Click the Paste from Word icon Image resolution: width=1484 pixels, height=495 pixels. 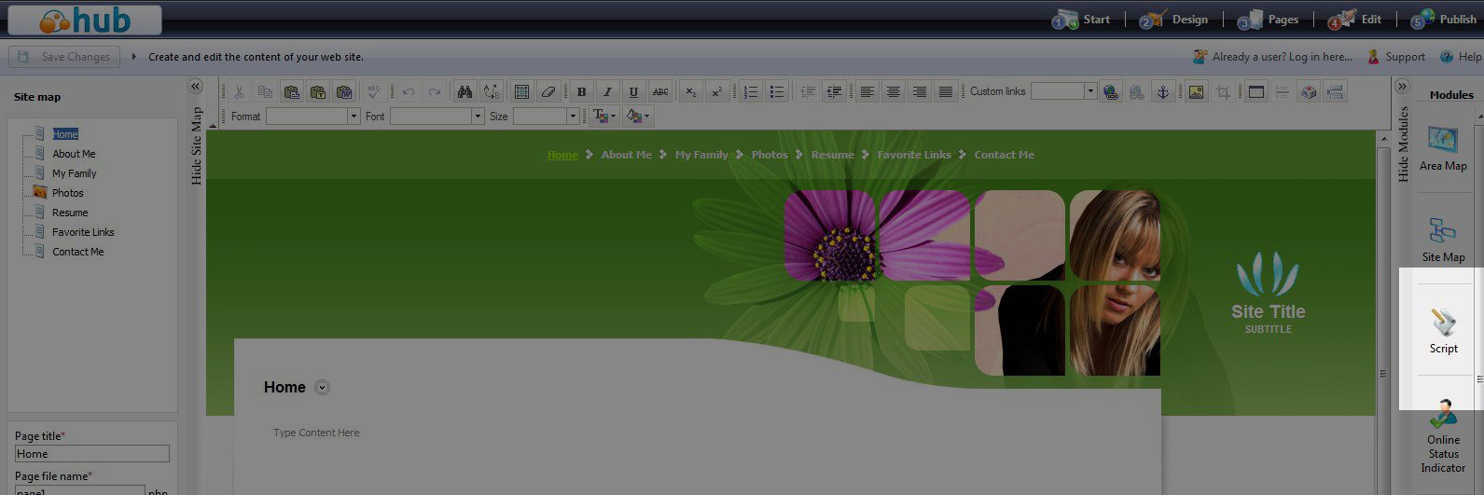(x=344, y=91)
